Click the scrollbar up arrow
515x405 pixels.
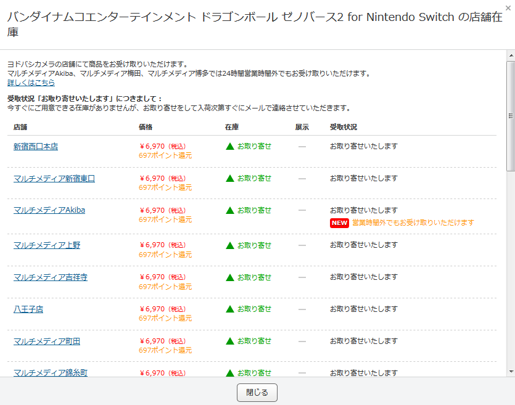click(x=511, y=55)
